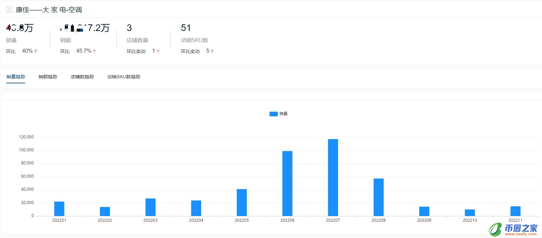Show the 动销SKU数趋势 tab
Image resolution: width=542 pixels, height=238 pixels.
(124, 77)
